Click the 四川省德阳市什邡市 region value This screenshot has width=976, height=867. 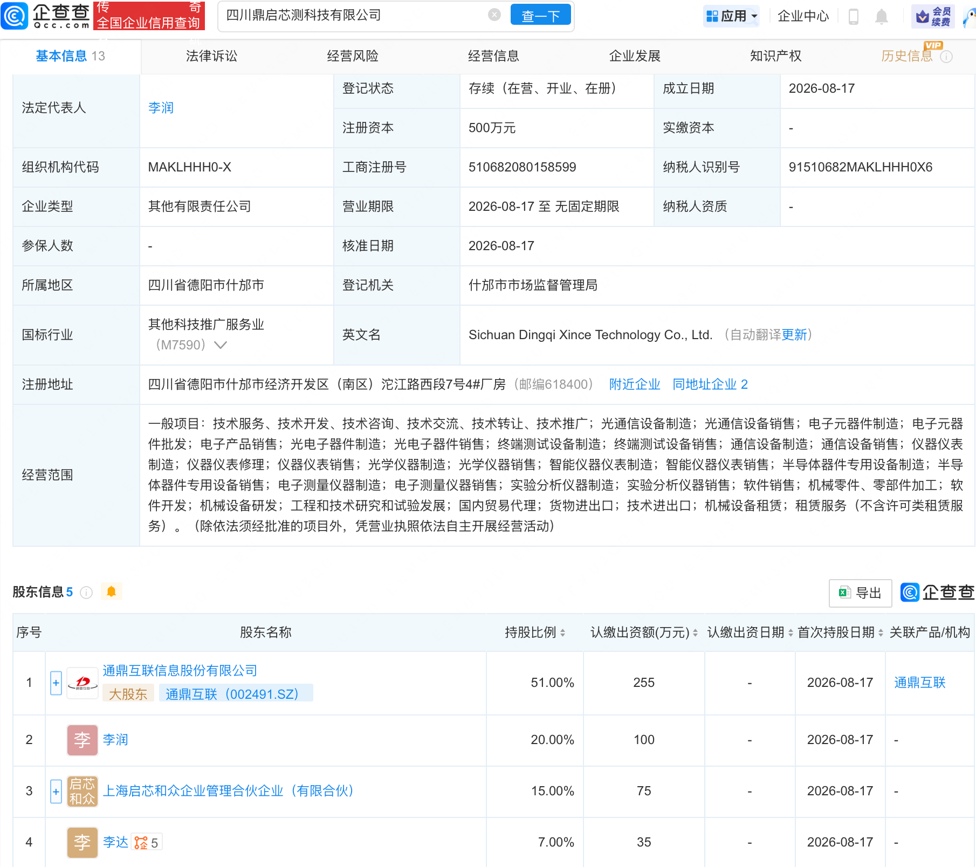point(206,285)
